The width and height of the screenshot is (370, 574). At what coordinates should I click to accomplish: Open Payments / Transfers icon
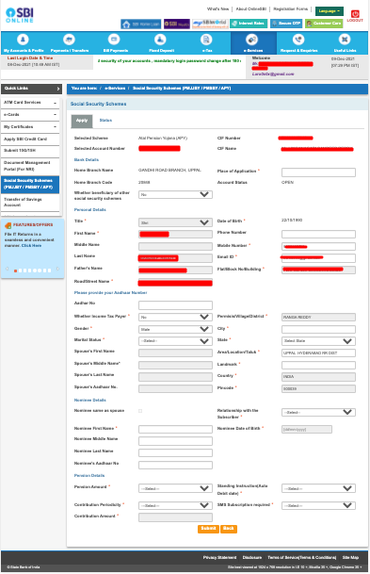point(69,40)
